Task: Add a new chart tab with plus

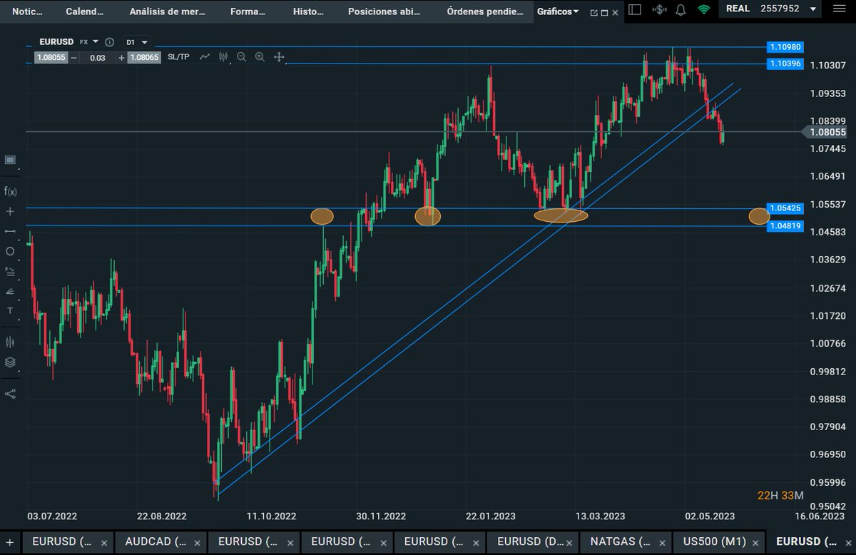Action: tap(10, 542)
